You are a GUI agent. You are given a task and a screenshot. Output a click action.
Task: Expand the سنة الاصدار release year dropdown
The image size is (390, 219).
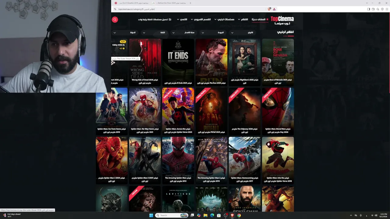183,33
